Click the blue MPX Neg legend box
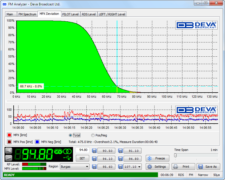Screen dimensions: 225x180 point(37,142)
